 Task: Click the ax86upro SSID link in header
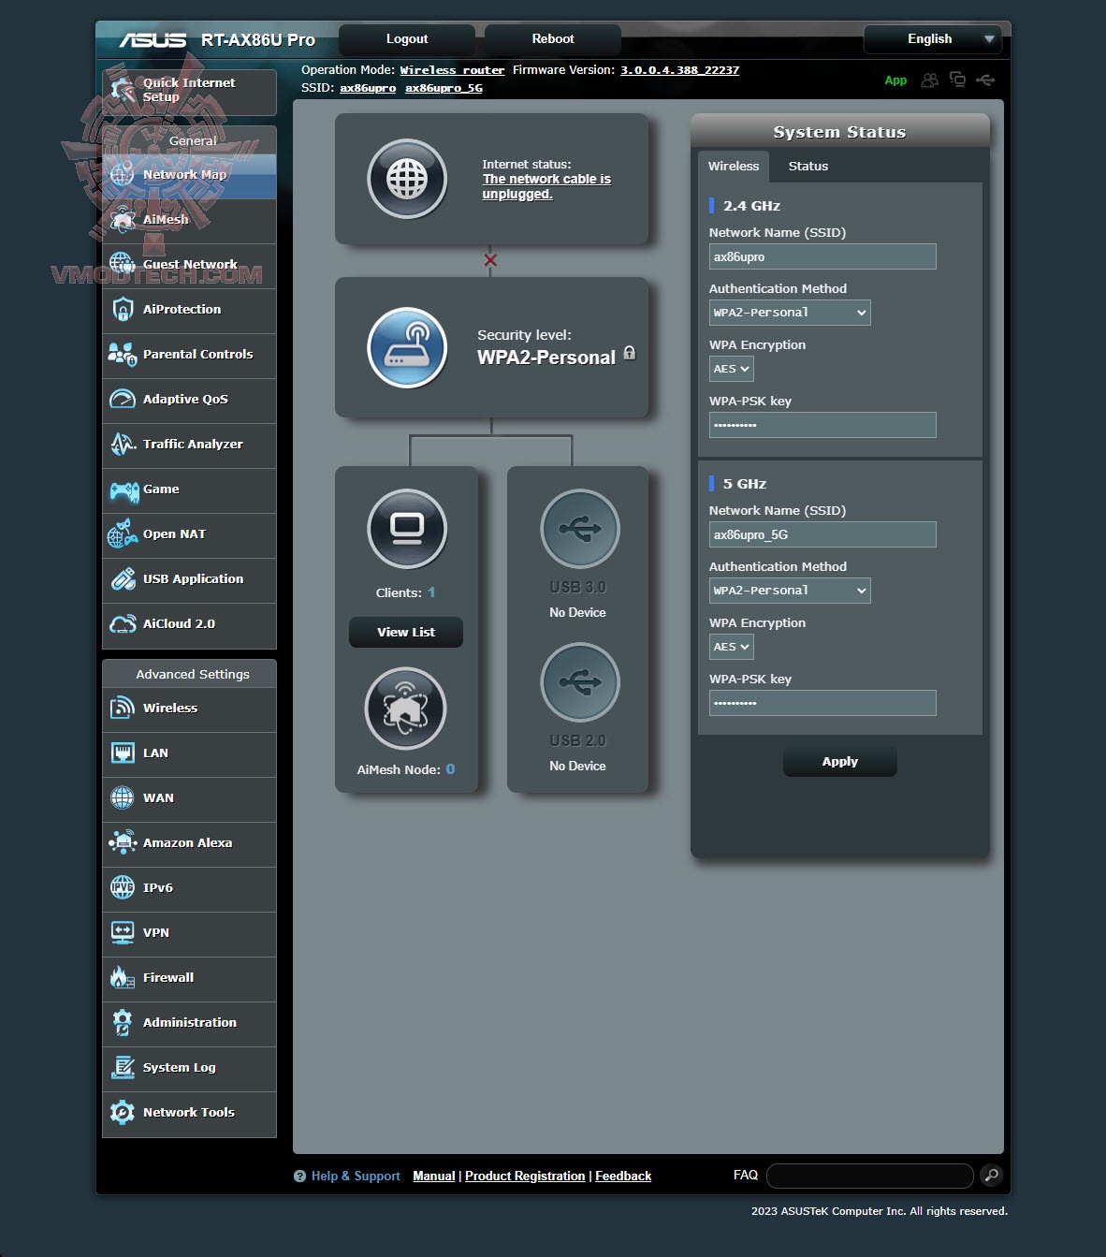coord(368,88)
